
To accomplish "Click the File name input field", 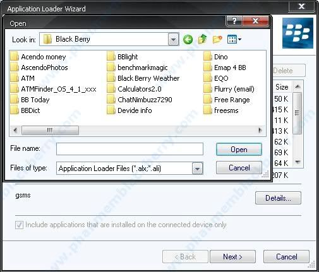I will [129, 149].
